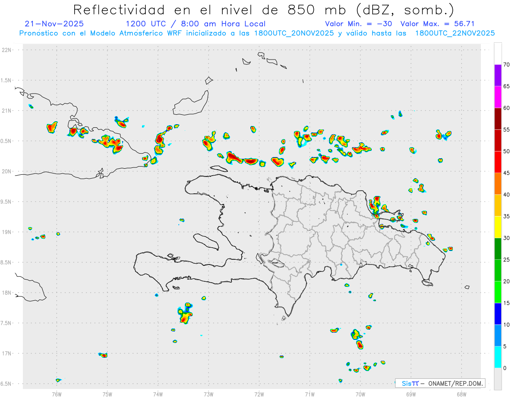Click the '70W' longitude axis label
The width and height of the screenshot is (518, 400).
click(x=360, y=394)
